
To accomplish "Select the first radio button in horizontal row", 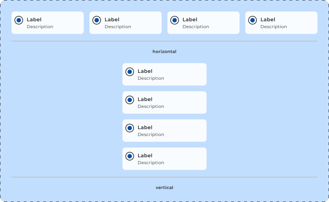I will [19, 20].
